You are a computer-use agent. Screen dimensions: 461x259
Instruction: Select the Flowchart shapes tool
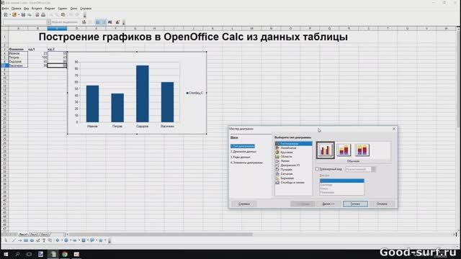pos(84,240)
